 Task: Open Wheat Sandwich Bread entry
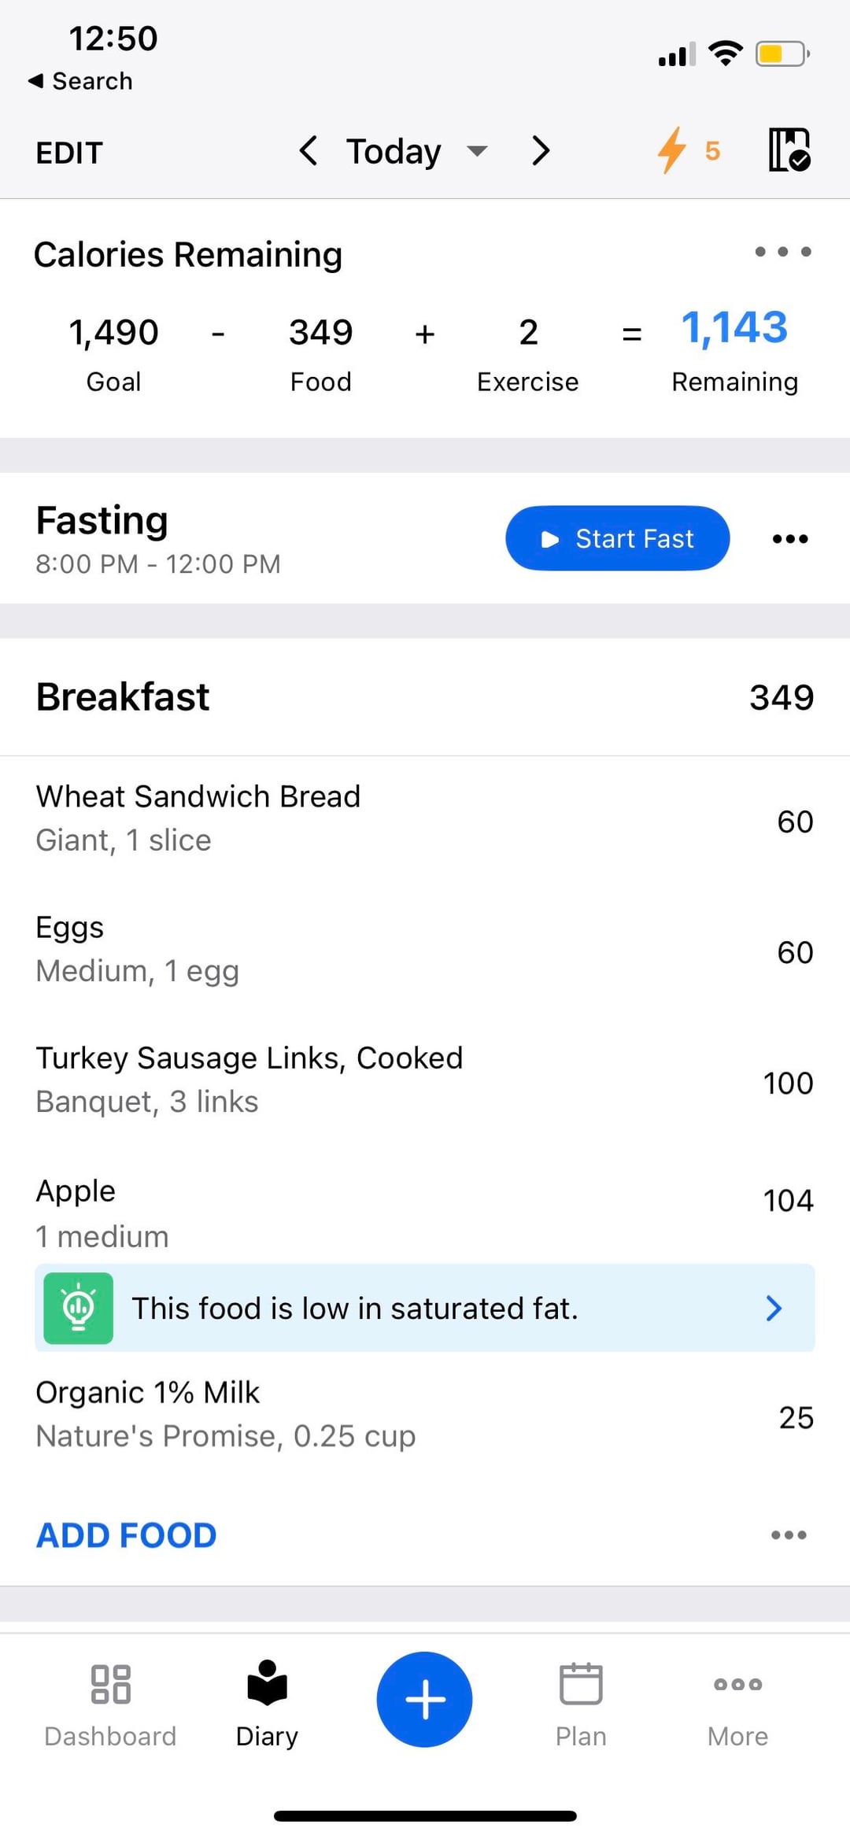pyautogui.click(x=198, y=818)
